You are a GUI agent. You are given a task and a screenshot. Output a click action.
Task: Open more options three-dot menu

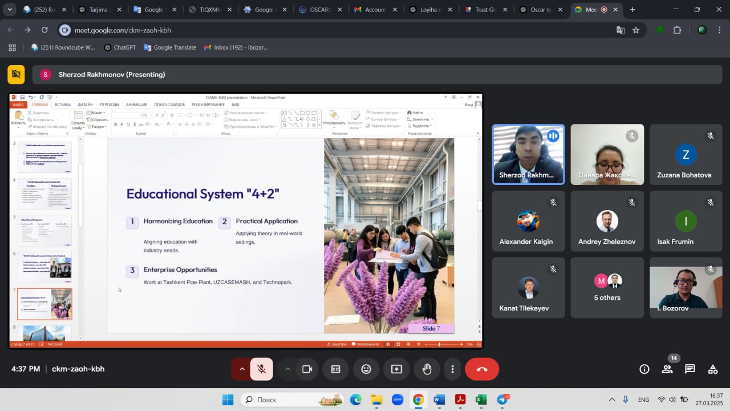[x=452, y=369]
